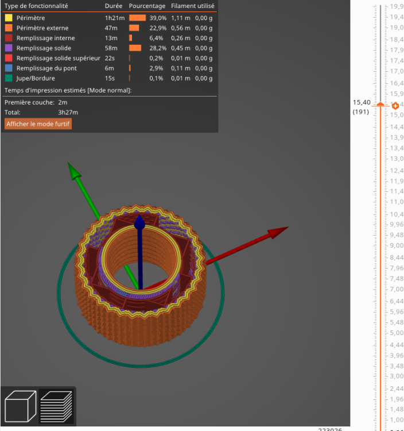Toggle the Remplissage solide supérieur red swatch

click(9, 58)
